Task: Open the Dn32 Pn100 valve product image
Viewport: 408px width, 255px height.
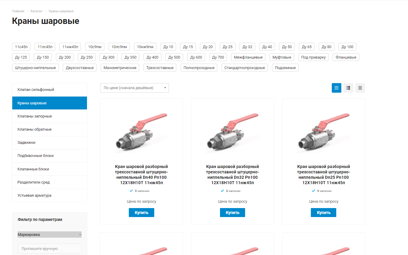Action: pyautogui.click(x=233, y=132)
